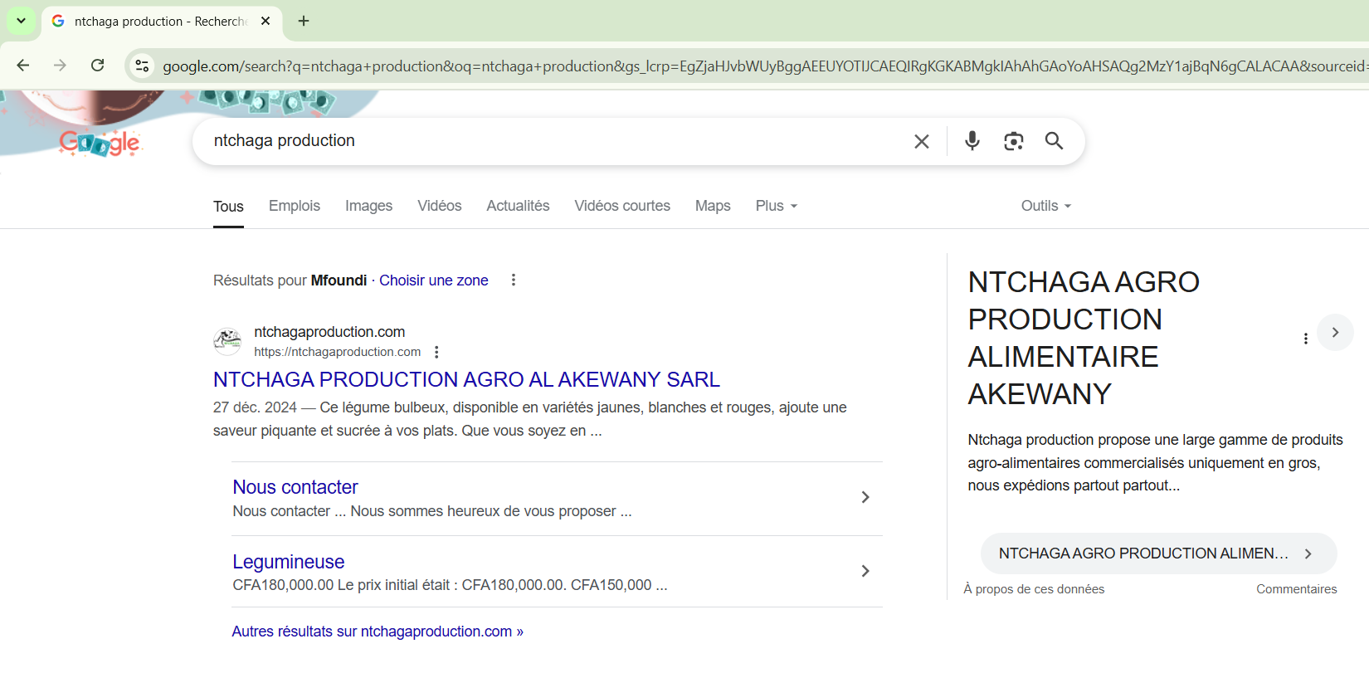The width and height of the screenshot is (1369, 673).
Task: Click the Mfoundi location text
Action: (339, 280)
